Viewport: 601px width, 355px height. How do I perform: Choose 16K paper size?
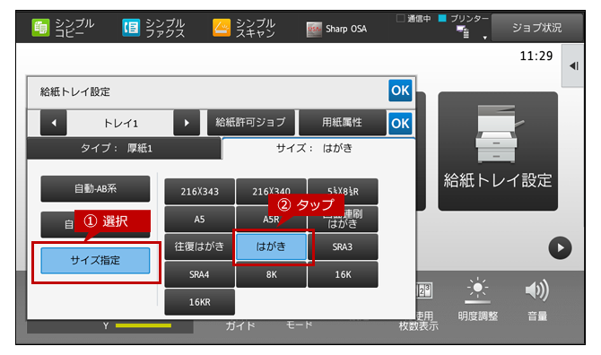click(343, 274)
